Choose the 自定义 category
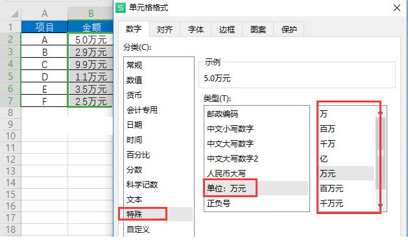Screen dimensions: 408x240 [x=159, y=230]
